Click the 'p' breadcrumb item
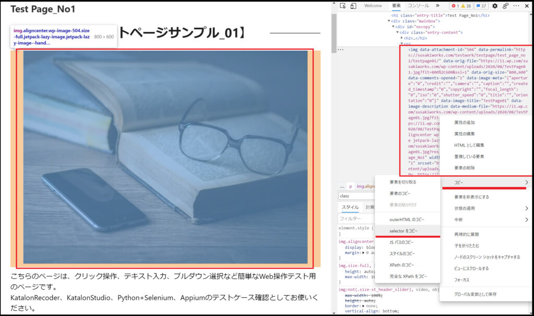534x316 pixels. coord(350,186)
